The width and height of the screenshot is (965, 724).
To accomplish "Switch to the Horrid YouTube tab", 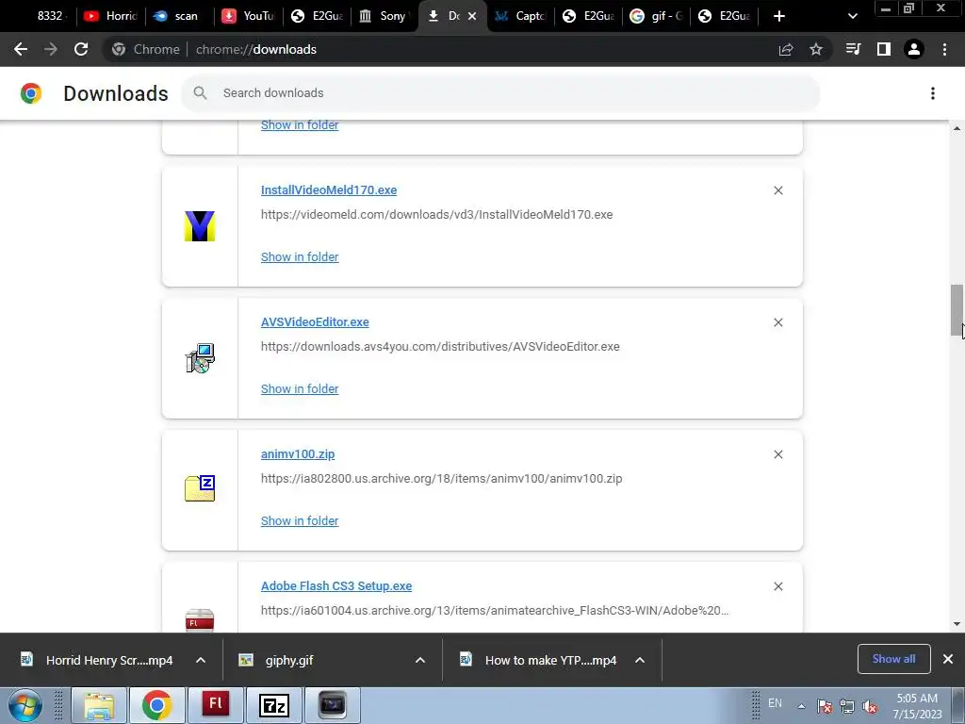I will [111, 16].
